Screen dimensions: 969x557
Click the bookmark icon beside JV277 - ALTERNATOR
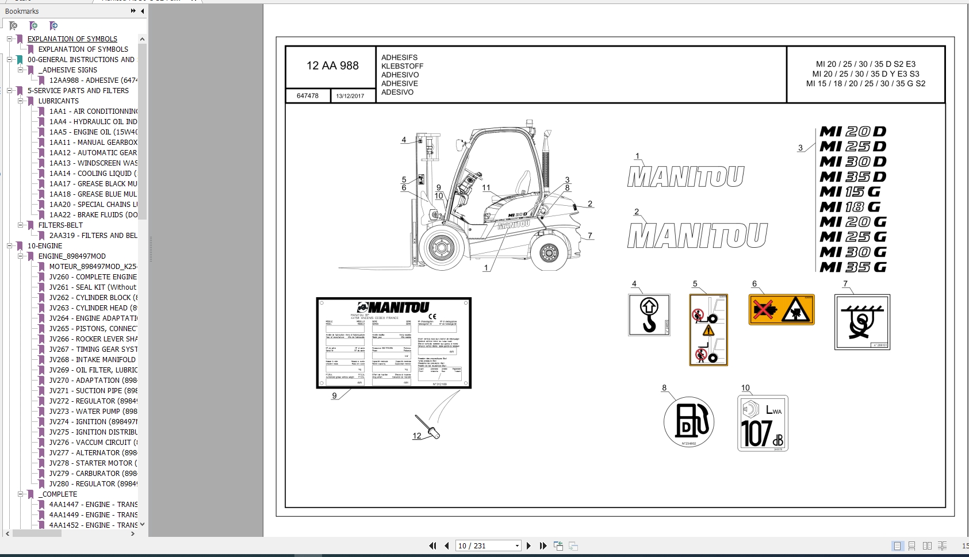click(41, 453)
